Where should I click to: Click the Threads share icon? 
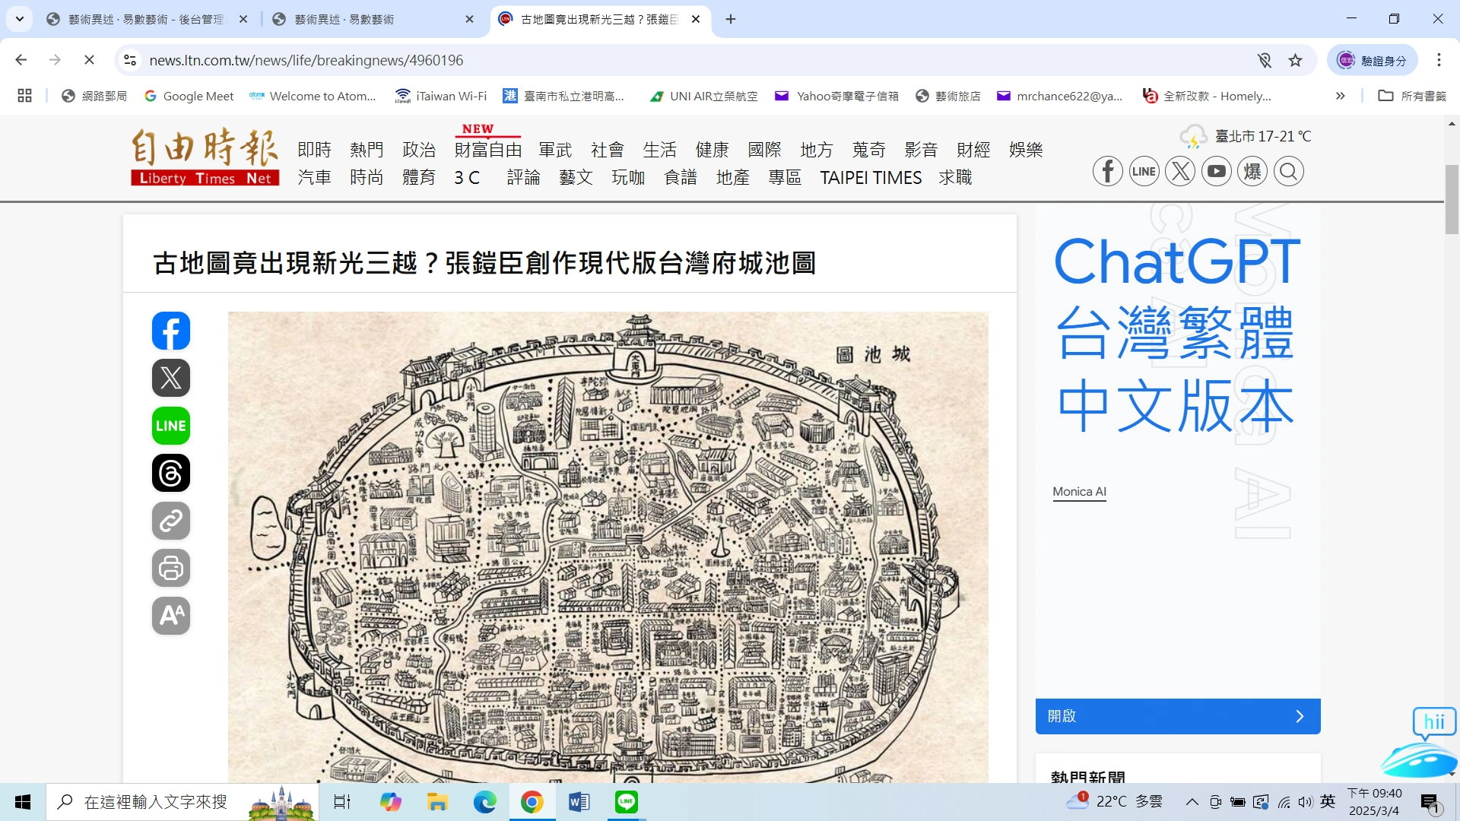(x=170, y=473)
